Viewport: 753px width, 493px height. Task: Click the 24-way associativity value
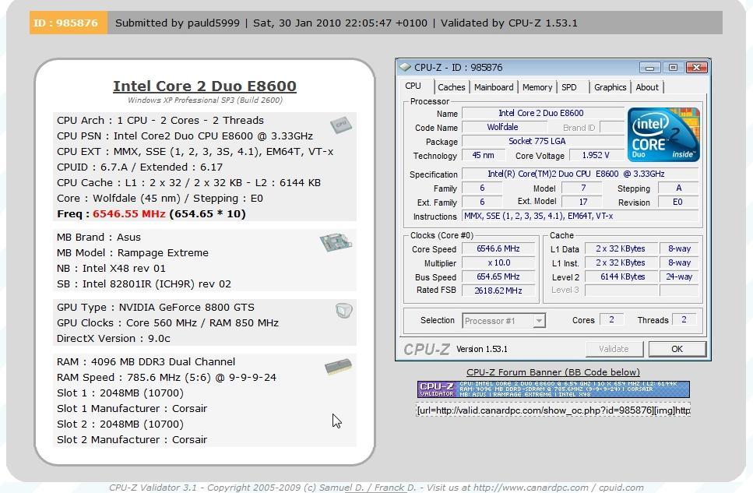679,276
